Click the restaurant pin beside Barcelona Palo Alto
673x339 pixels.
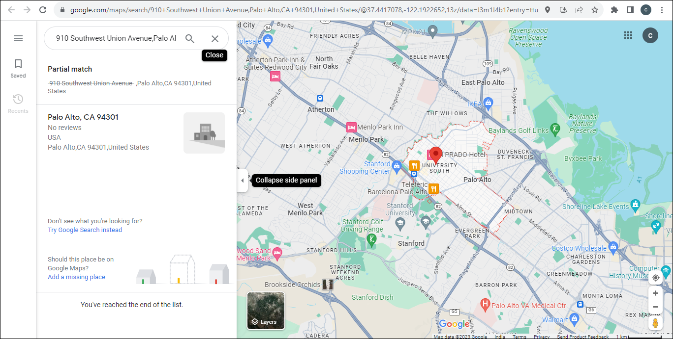pos(433,188)
